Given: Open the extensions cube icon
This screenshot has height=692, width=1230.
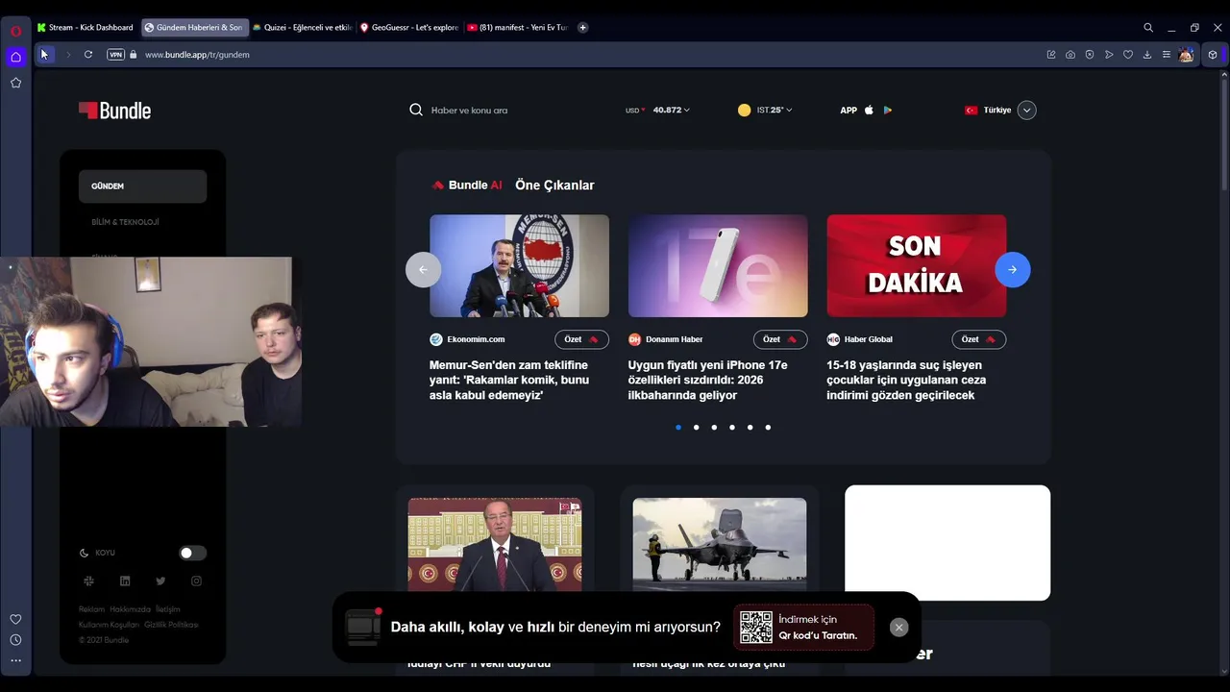Looking at the screenshot, I should 1213,55.
